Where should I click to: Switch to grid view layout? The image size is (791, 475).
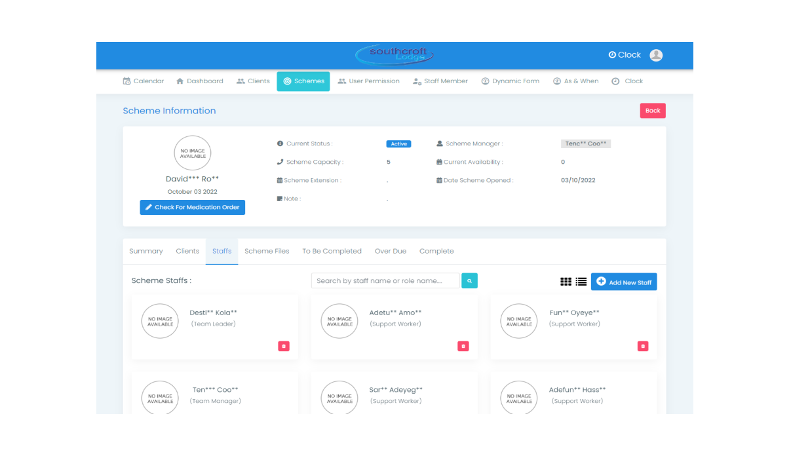pyautogui.click(x=566, y=282)
